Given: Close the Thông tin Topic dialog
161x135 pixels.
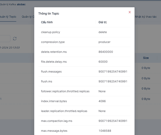Looking at the screenshot, I should [x=130, y=12].
